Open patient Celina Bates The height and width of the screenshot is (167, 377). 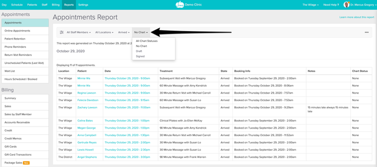tap(85, 120)
